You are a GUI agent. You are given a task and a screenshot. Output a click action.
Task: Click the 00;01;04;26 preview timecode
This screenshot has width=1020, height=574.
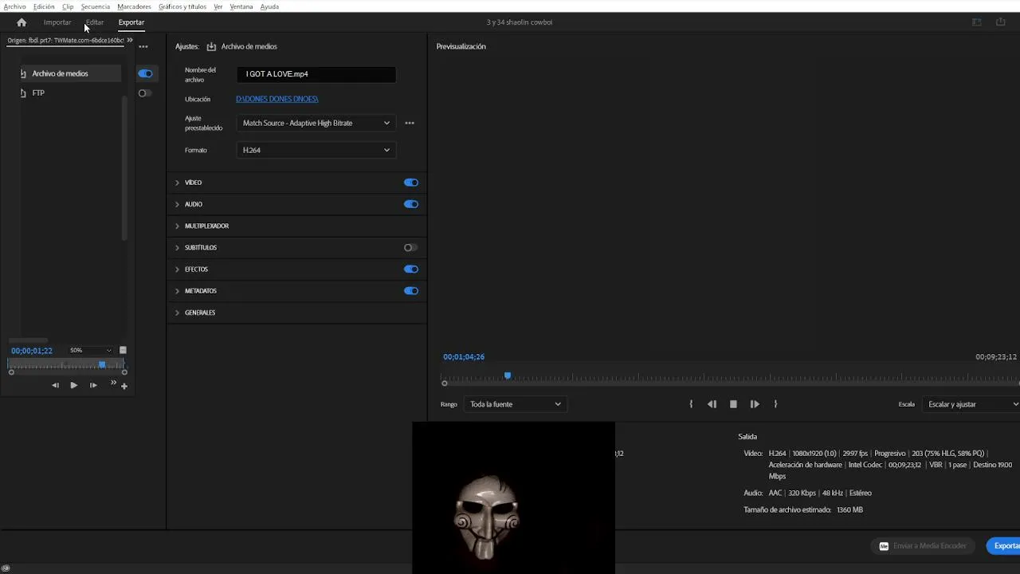[x=464, y=357]
